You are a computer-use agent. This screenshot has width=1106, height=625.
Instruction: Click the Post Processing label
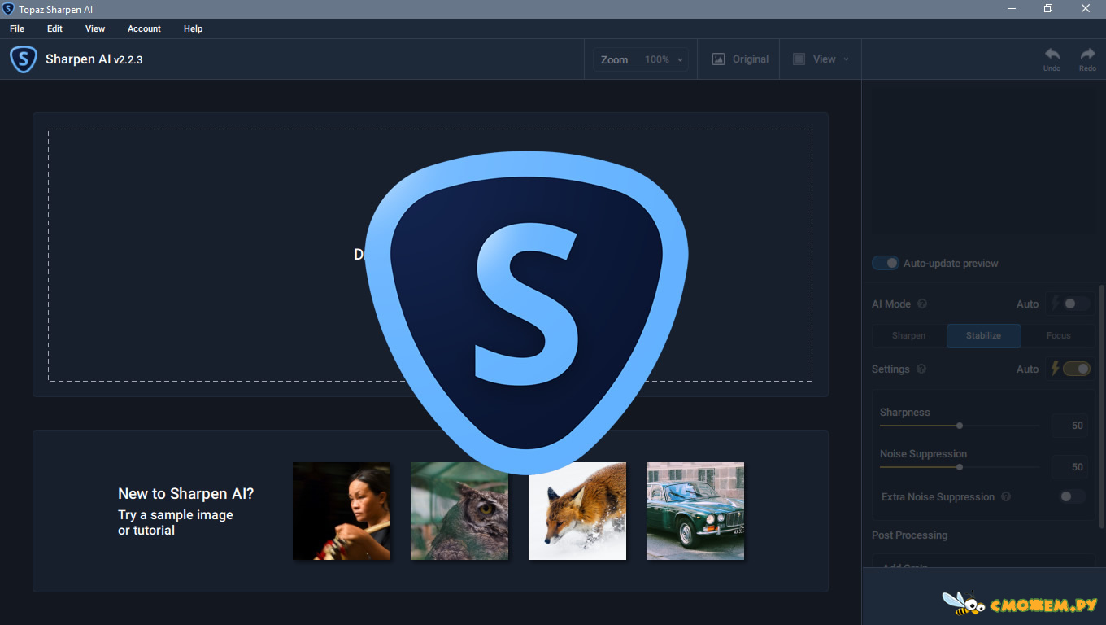click(909, 535)
